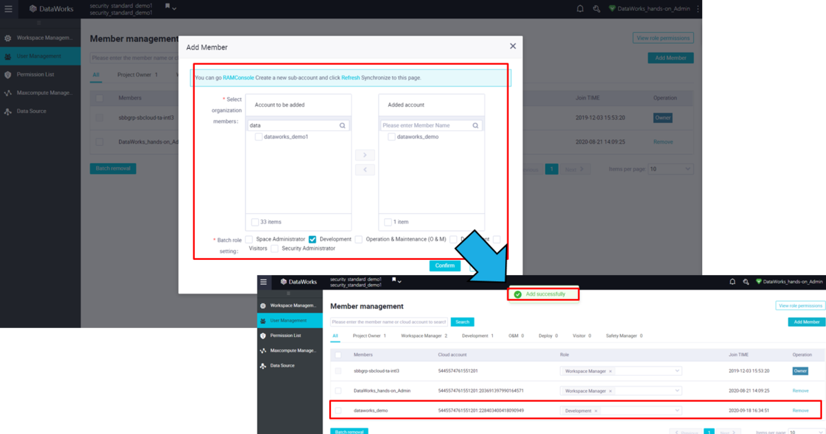Click hamburger menu in upper dimmed window
826x434 pixels.
click(8, 9)
